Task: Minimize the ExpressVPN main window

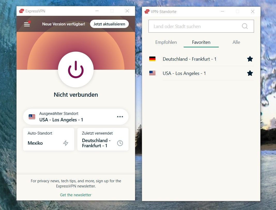Action: 97,11
